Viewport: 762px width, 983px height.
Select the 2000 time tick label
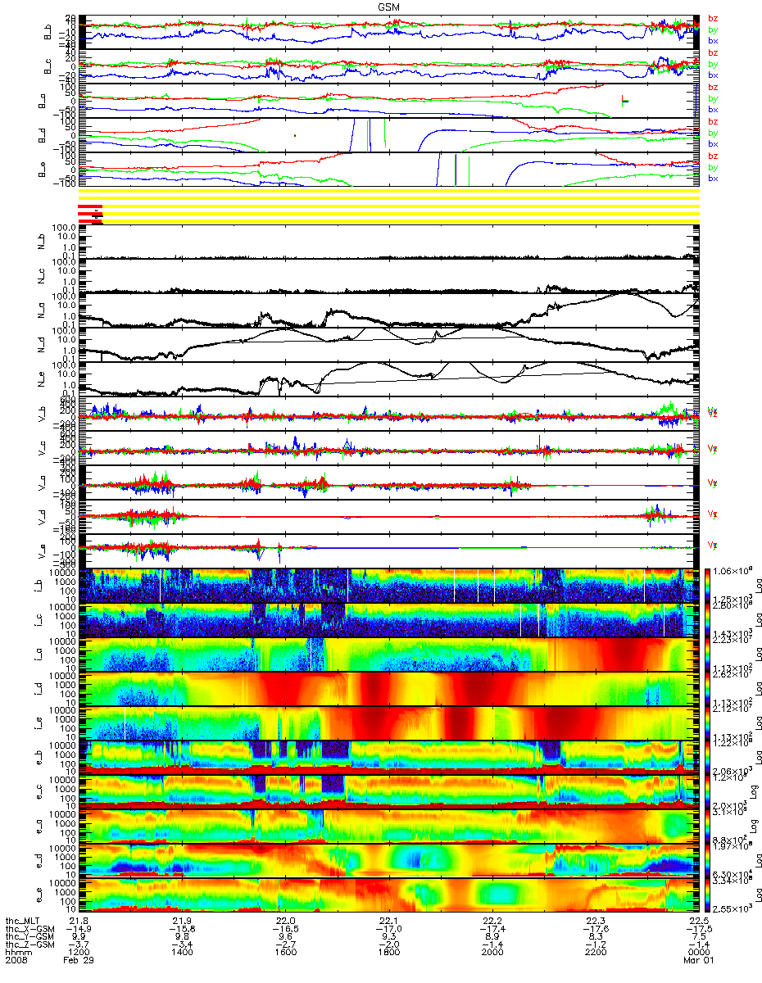point(492,954)
